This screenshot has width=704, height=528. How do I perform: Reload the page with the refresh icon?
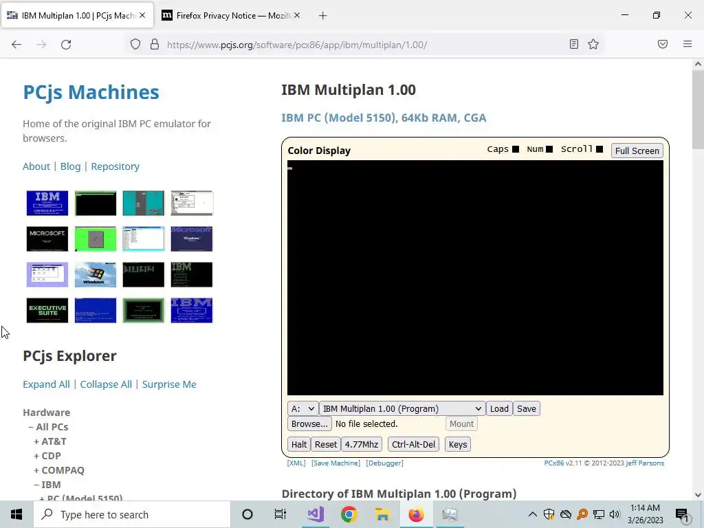66,45
